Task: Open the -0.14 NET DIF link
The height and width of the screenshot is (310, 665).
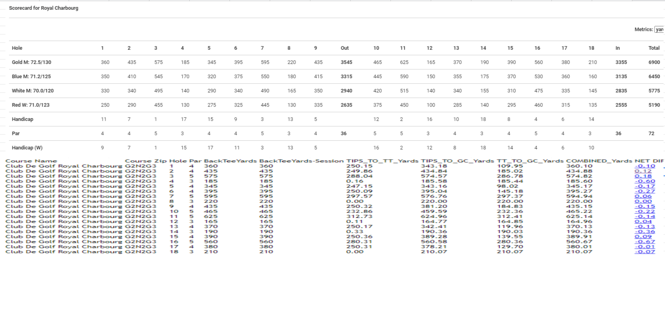Action: point(645,216)
